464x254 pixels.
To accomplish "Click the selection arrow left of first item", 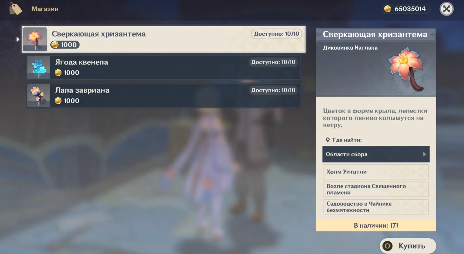I will 18,39.
